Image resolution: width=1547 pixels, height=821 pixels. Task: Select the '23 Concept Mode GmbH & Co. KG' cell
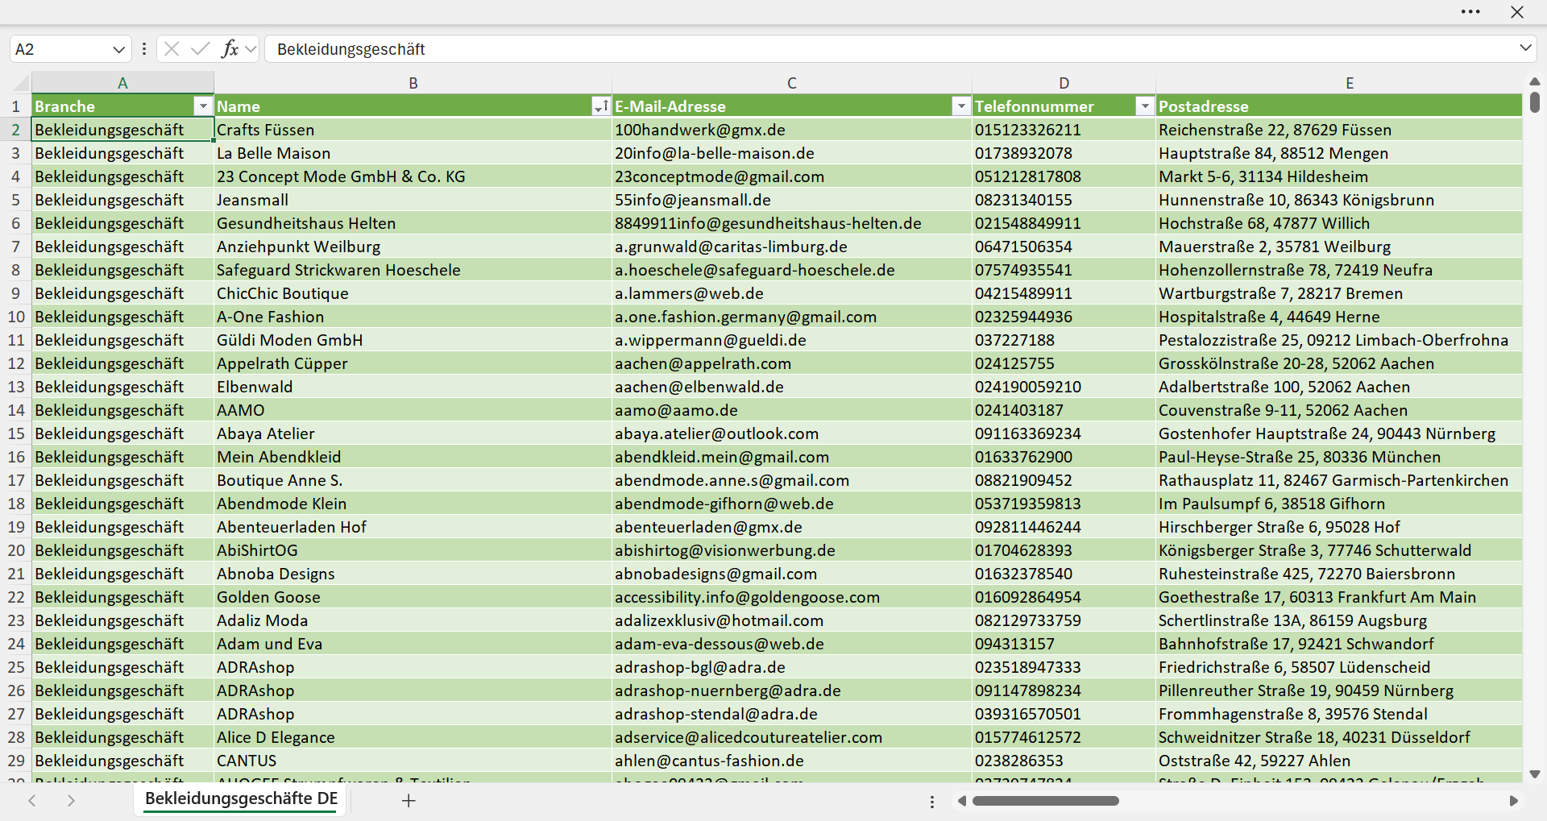413,176
